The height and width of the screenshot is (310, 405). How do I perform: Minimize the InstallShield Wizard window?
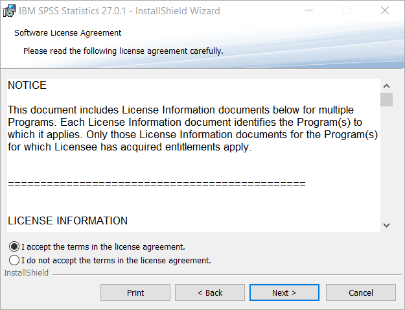[x=309, y=10]
